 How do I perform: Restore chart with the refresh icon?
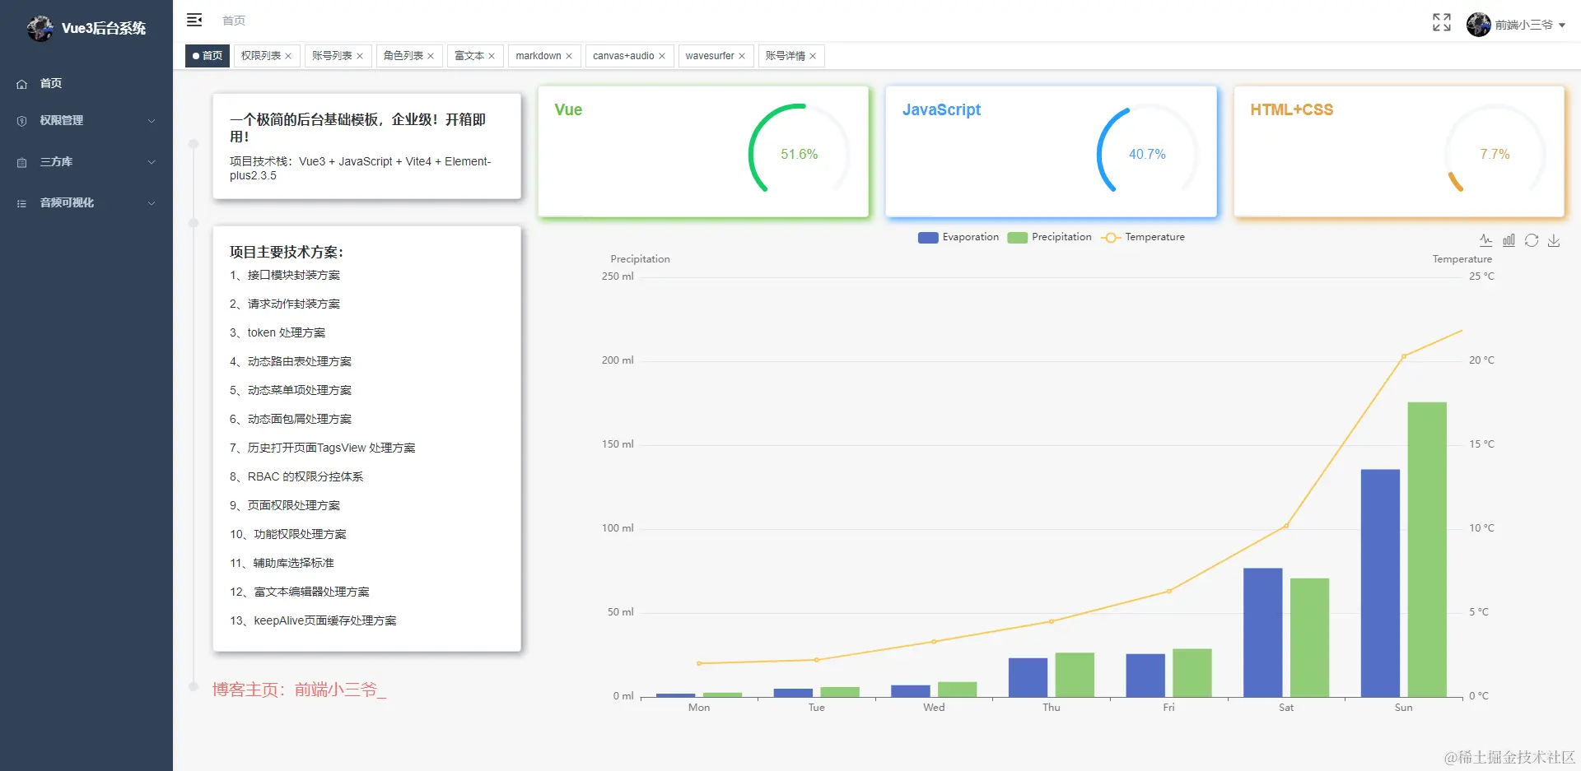[1532, 240]
